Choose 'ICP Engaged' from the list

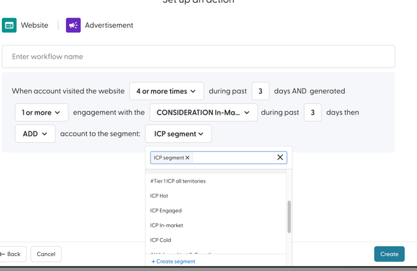[x=166, y=211]
